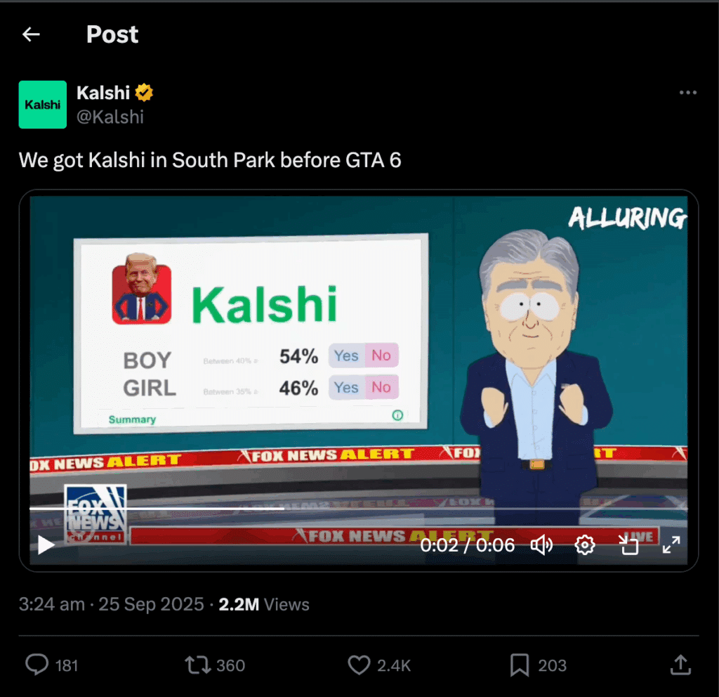This screenshot has height=697, width=719.
Task: Open the three-dot more options menu
Action: click(688, 93)
